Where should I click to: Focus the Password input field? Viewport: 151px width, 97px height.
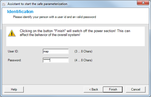tap(56, 60)
